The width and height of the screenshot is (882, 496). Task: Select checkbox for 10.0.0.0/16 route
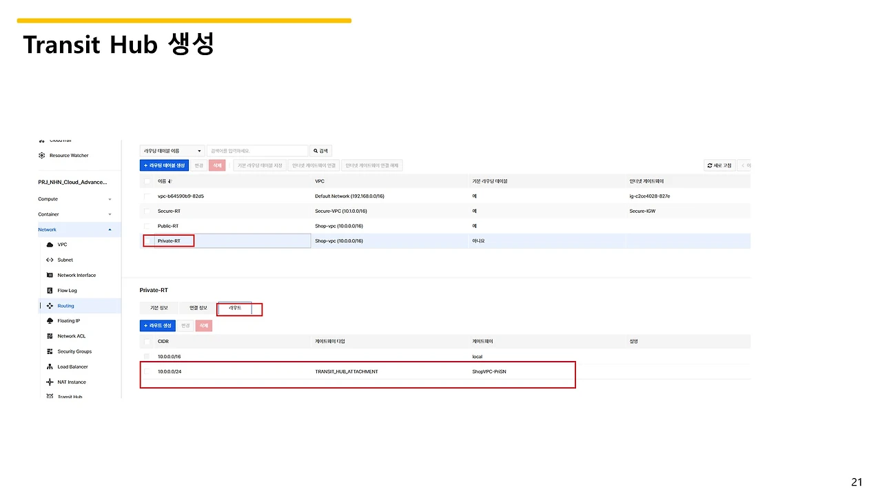coord(147,356)
